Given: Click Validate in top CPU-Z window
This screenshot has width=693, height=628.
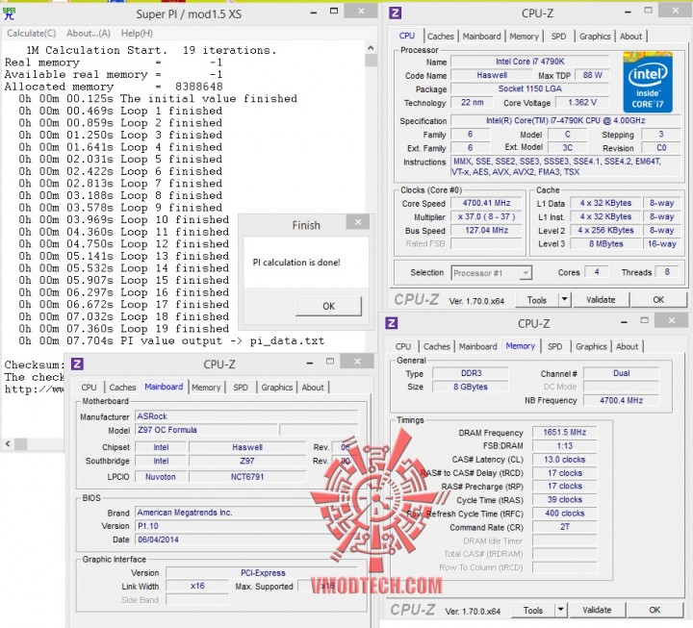Looking at the screenshot, I should click(601, 300).
